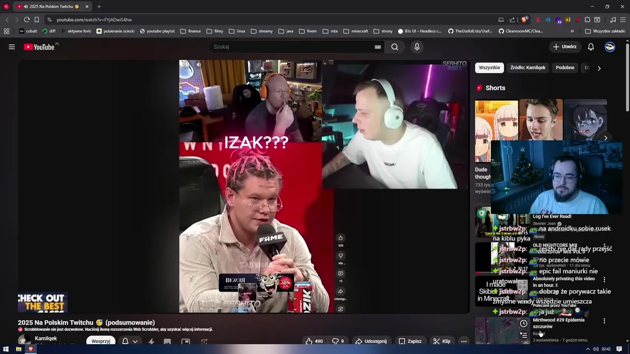Click the Udostępnij share button
This screenshot has height=354, width=630.
coord(371,341)
